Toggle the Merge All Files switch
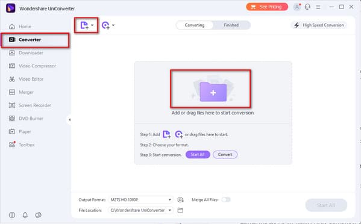This screenshot has height=224, width=361. coord(226,200)
